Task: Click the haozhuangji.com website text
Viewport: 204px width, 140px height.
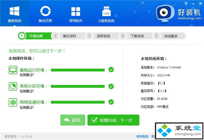Action: coord(189,18)
